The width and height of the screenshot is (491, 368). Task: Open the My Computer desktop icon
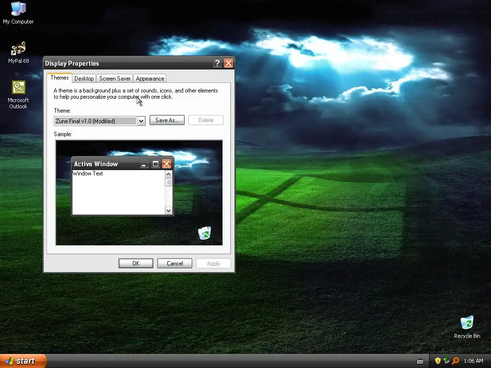pos(18,12)
